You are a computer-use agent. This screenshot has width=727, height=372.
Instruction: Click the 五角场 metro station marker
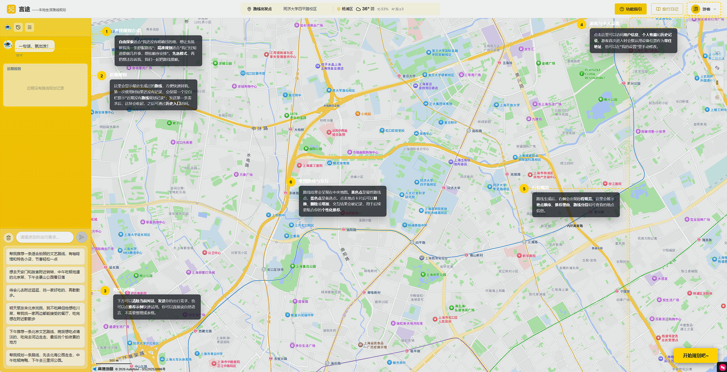tap(499, 63)
